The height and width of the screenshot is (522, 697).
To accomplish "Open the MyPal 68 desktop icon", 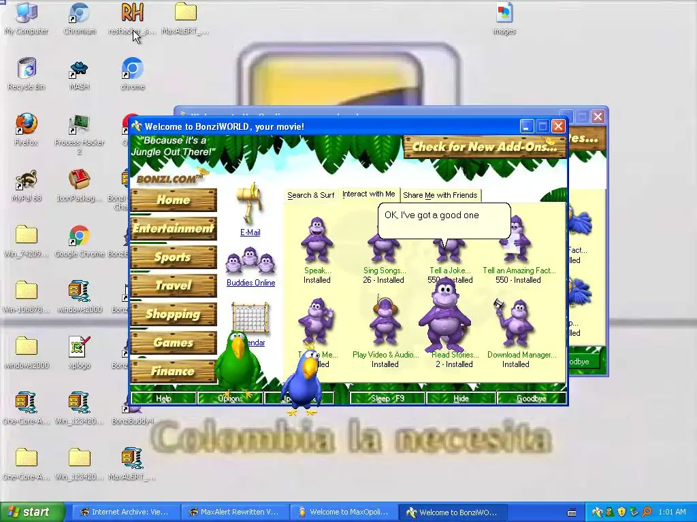I will pyautogui.click(x=27, y=185).
